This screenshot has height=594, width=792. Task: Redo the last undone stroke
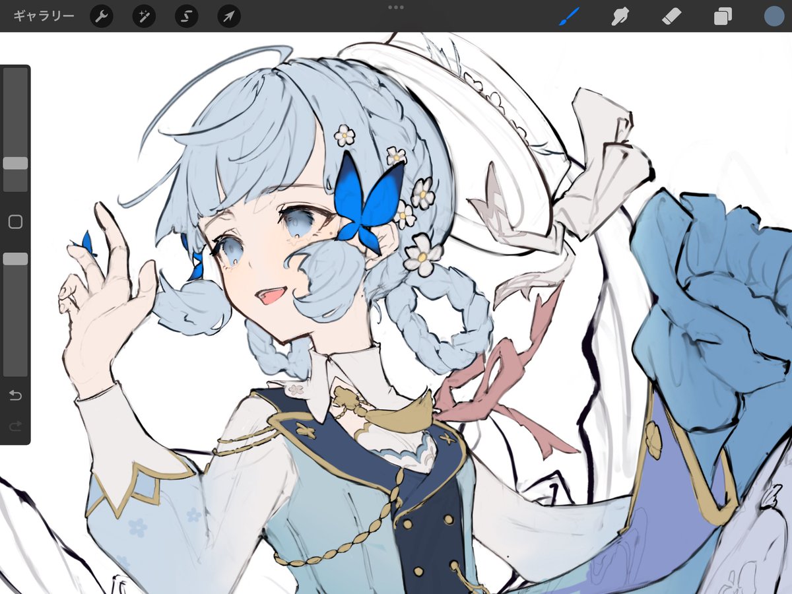[15, 426]
